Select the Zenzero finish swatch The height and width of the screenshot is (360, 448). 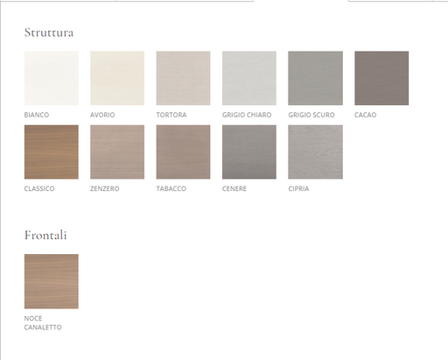click(x=117, y=152)
